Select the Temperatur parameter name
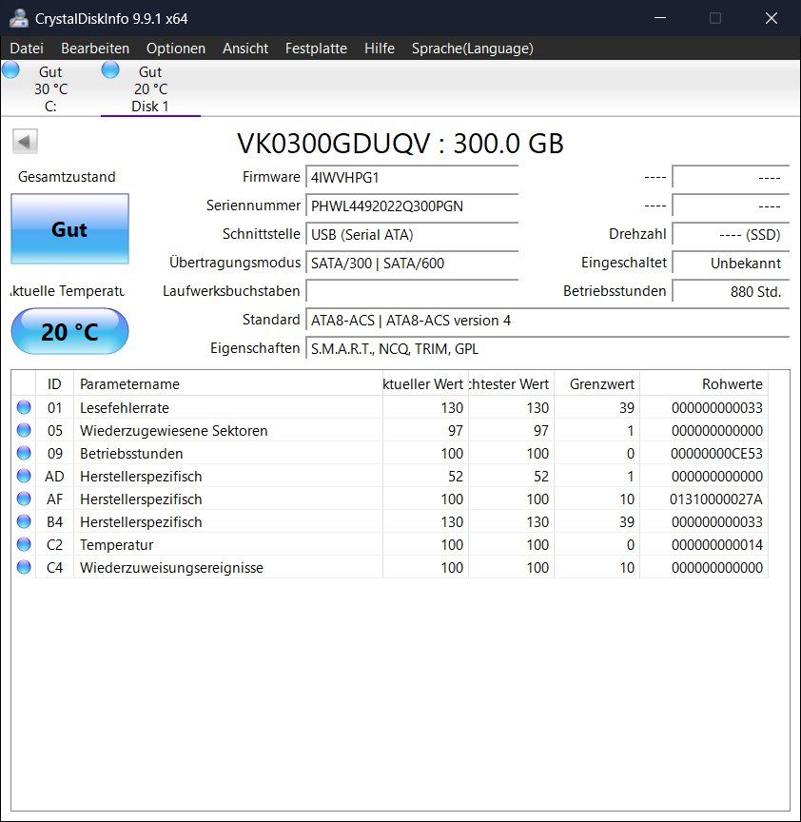Screen dimensions: 801x822 tap(116, 545)
